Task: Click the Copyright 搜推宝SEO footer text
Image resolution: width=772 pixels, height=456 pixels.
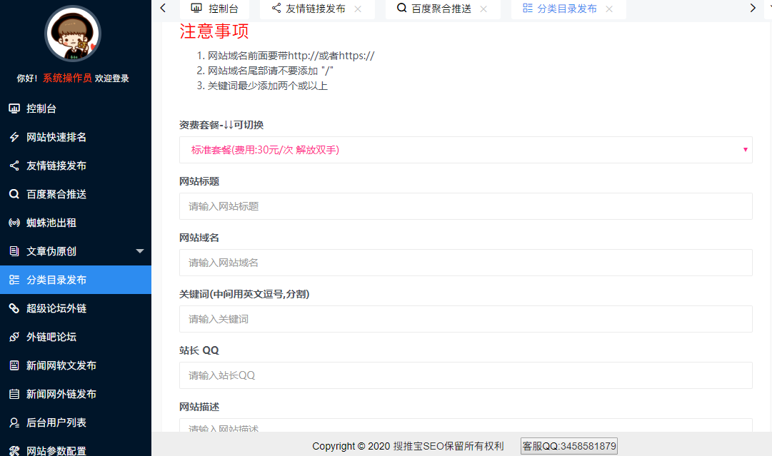Action: [x=408, y=446]
